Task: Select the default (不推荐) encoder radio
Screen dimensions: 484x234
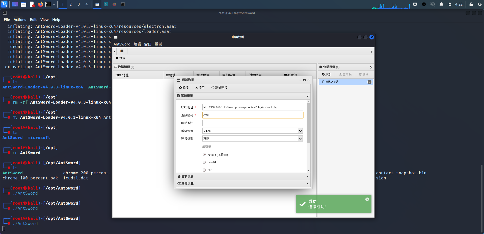Action: pos(204,155)
